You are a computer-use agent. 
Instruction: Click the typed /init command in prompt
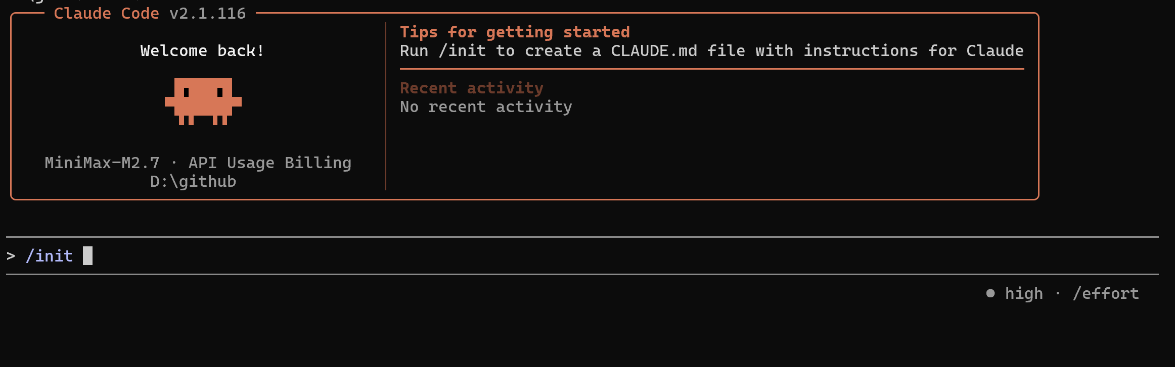pyautogui.click(x=49, y=256)
